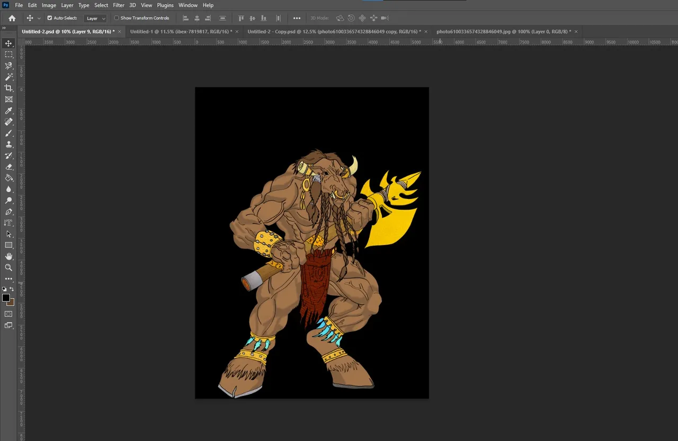Screen dimensions: 678x441
Task: Select the Rectangular Marquee tool
Action: (8, 55)
